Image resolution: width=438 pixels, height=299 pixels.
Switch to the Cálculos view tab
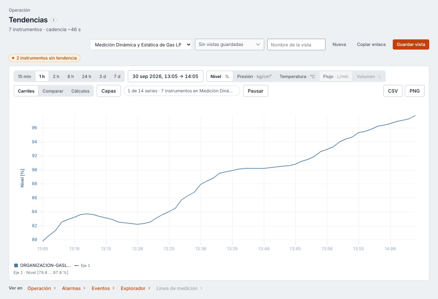coord(80,91)
